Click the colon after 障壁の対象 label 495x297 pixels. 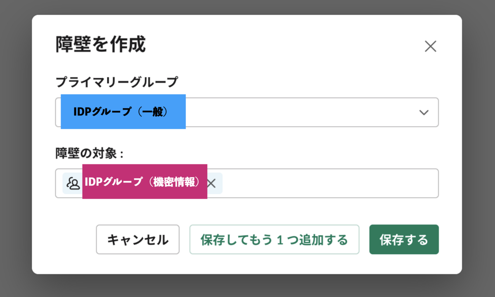[122, 154]
